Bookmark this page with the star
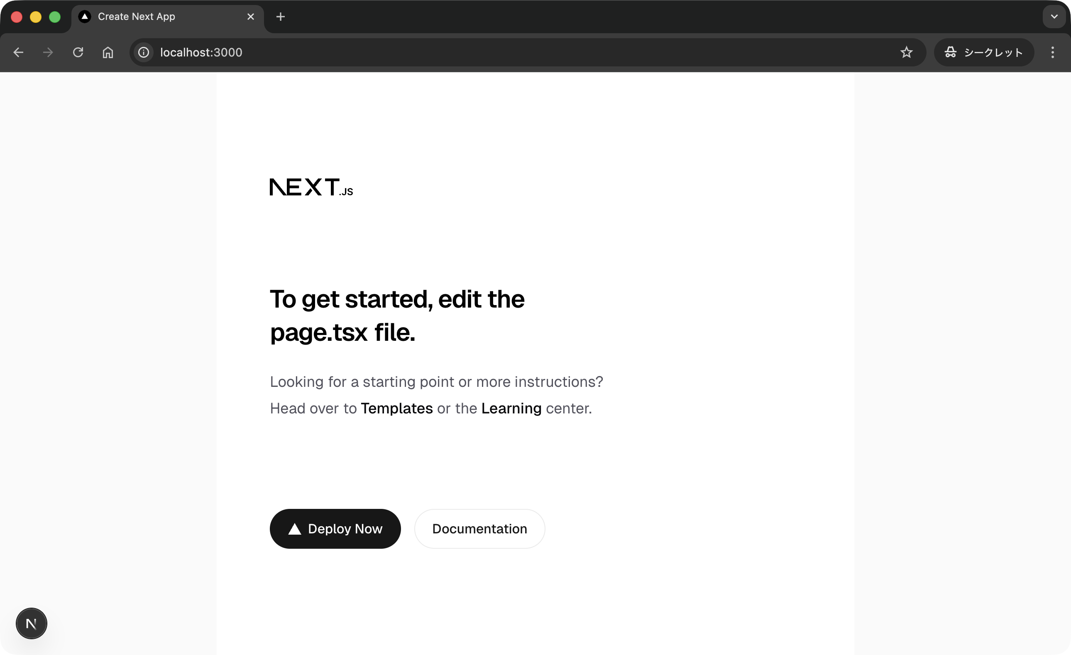This screenshot has height=655, width=1071. pos(906,53)
